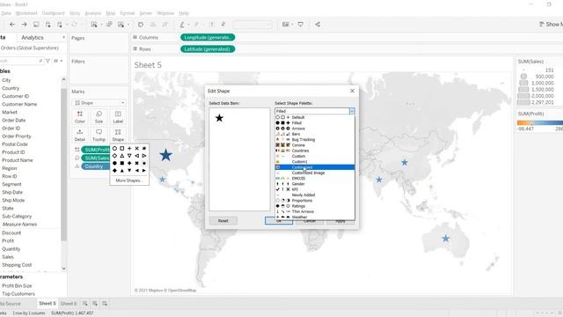563x317 pixels.
Task: Open the Analytics pane dropdown arrow
Action: click(63, 37)
